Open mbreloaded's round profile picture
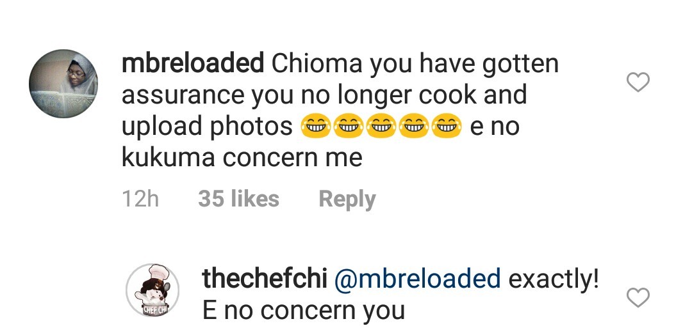 63,82
